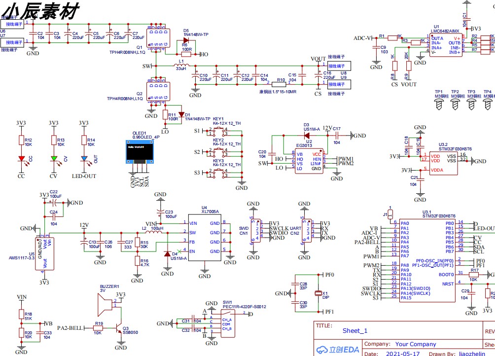
Task: Select the BUZZER1 speaker symbol
Action: (x=105, y=305)
